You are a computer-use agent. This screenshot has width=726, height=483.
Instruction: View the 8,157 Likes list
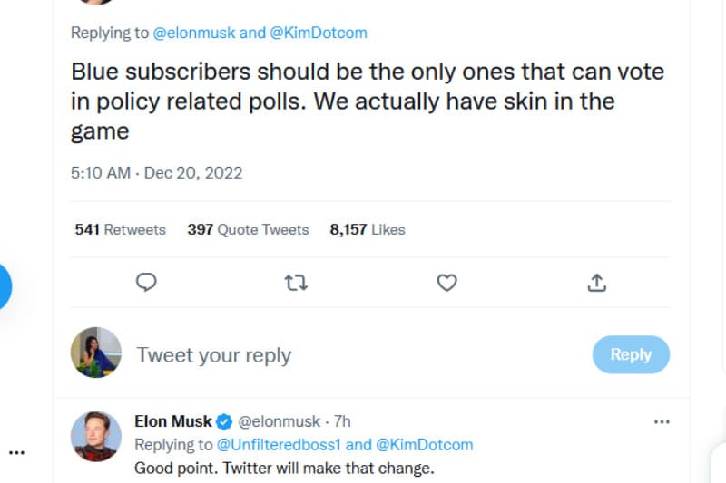367,229
